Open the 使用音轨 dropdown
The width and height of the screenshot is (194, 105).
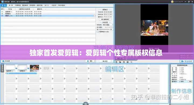tap(108, 25)
